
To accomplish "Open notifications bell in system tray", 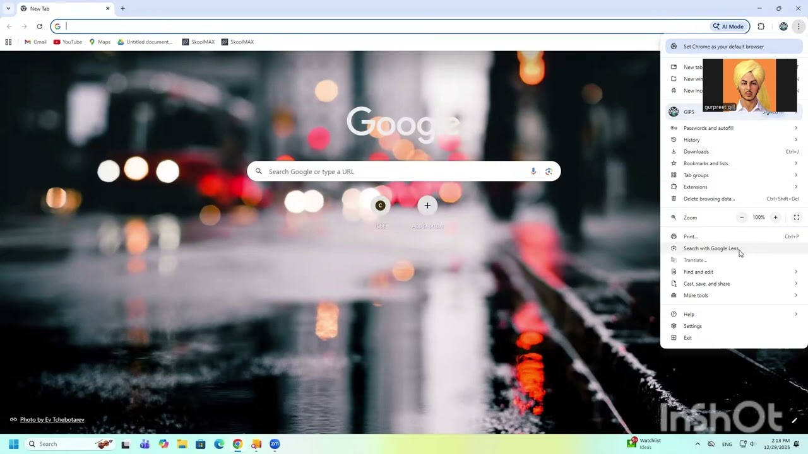I will point(797,444).
